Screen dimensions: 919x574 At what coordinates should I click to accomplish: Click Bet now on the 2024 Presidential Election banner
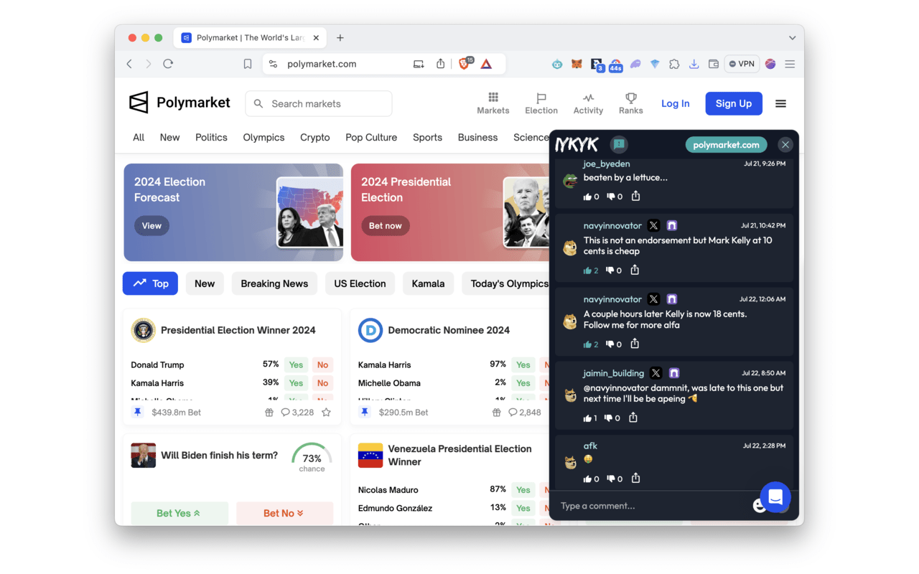(x=386, y=225)
